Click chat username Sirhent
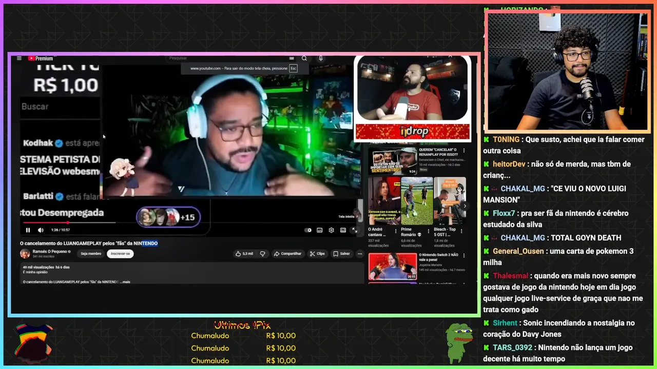This screenshot has height=369, width=657. click(505, 323)
